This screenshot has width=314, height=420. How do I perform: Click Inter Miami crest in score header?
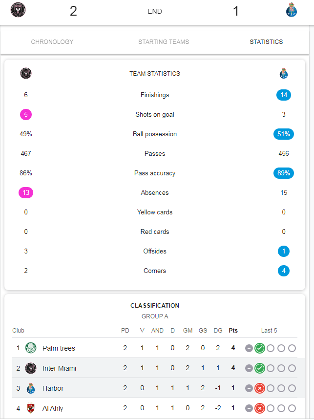tap(18, 10)
